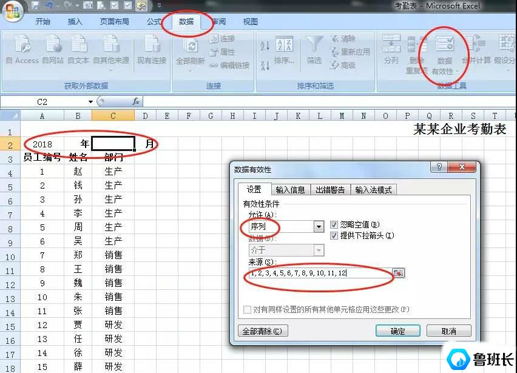The height and width of the screenshot is (373, 517).
Task: Open the 插入 ribbon tab
Action: (x=75, y=21)
